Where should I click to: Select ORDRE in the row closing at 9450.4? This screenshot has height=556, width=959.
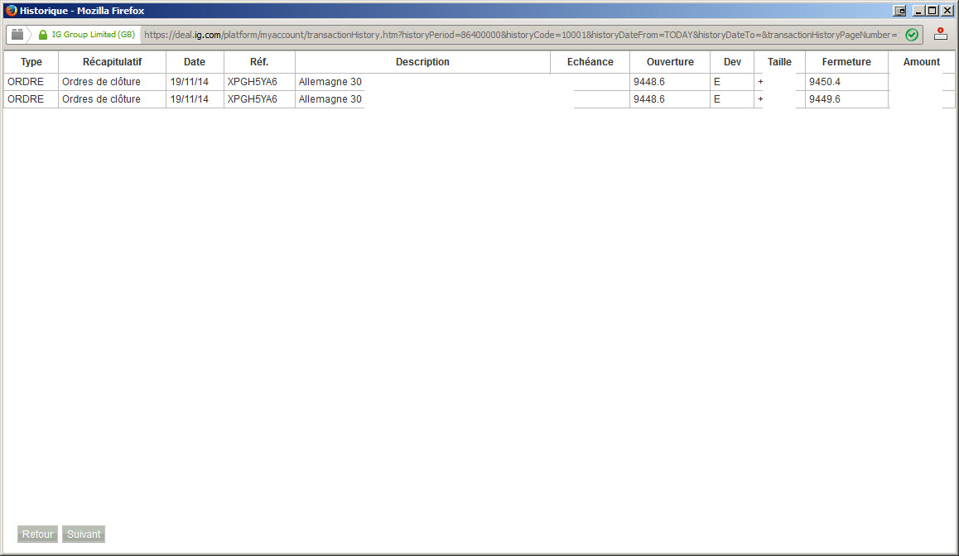pyautogui.click(x=26, y=82)
